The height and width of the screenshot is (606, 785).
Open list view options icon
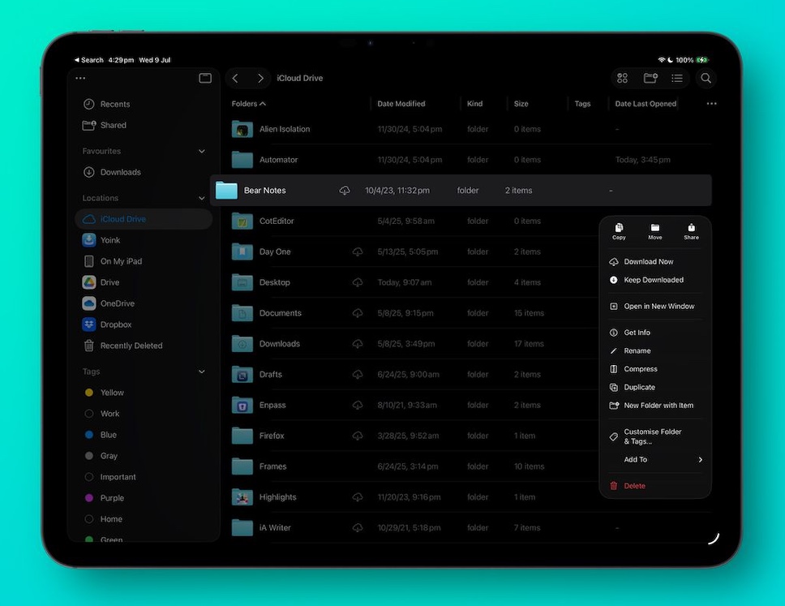coord(676,78)
